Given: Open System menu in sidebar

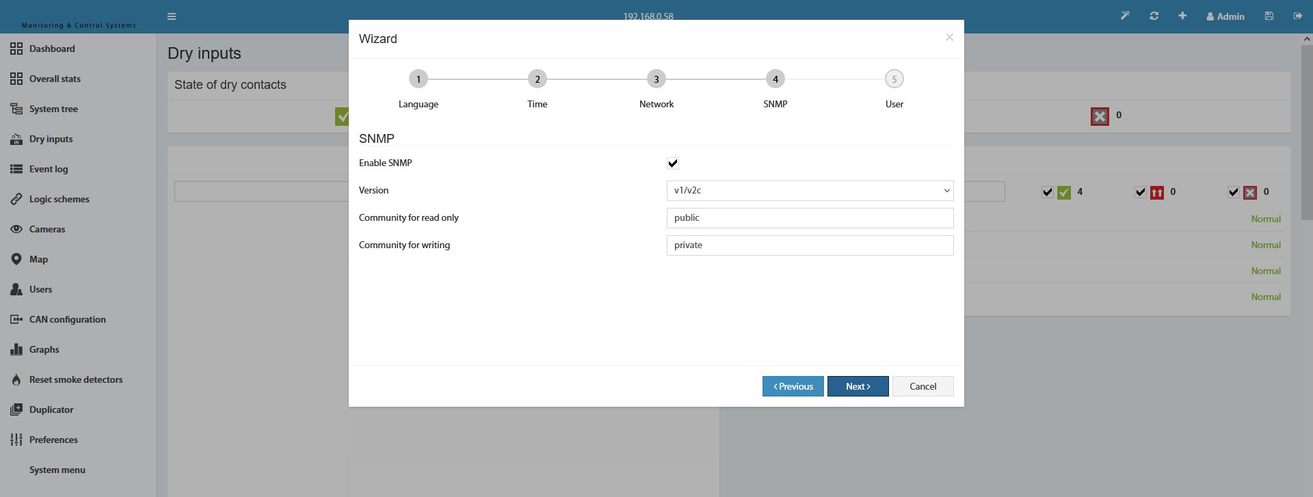Looking at the screenshot, I should click(57, 470).
